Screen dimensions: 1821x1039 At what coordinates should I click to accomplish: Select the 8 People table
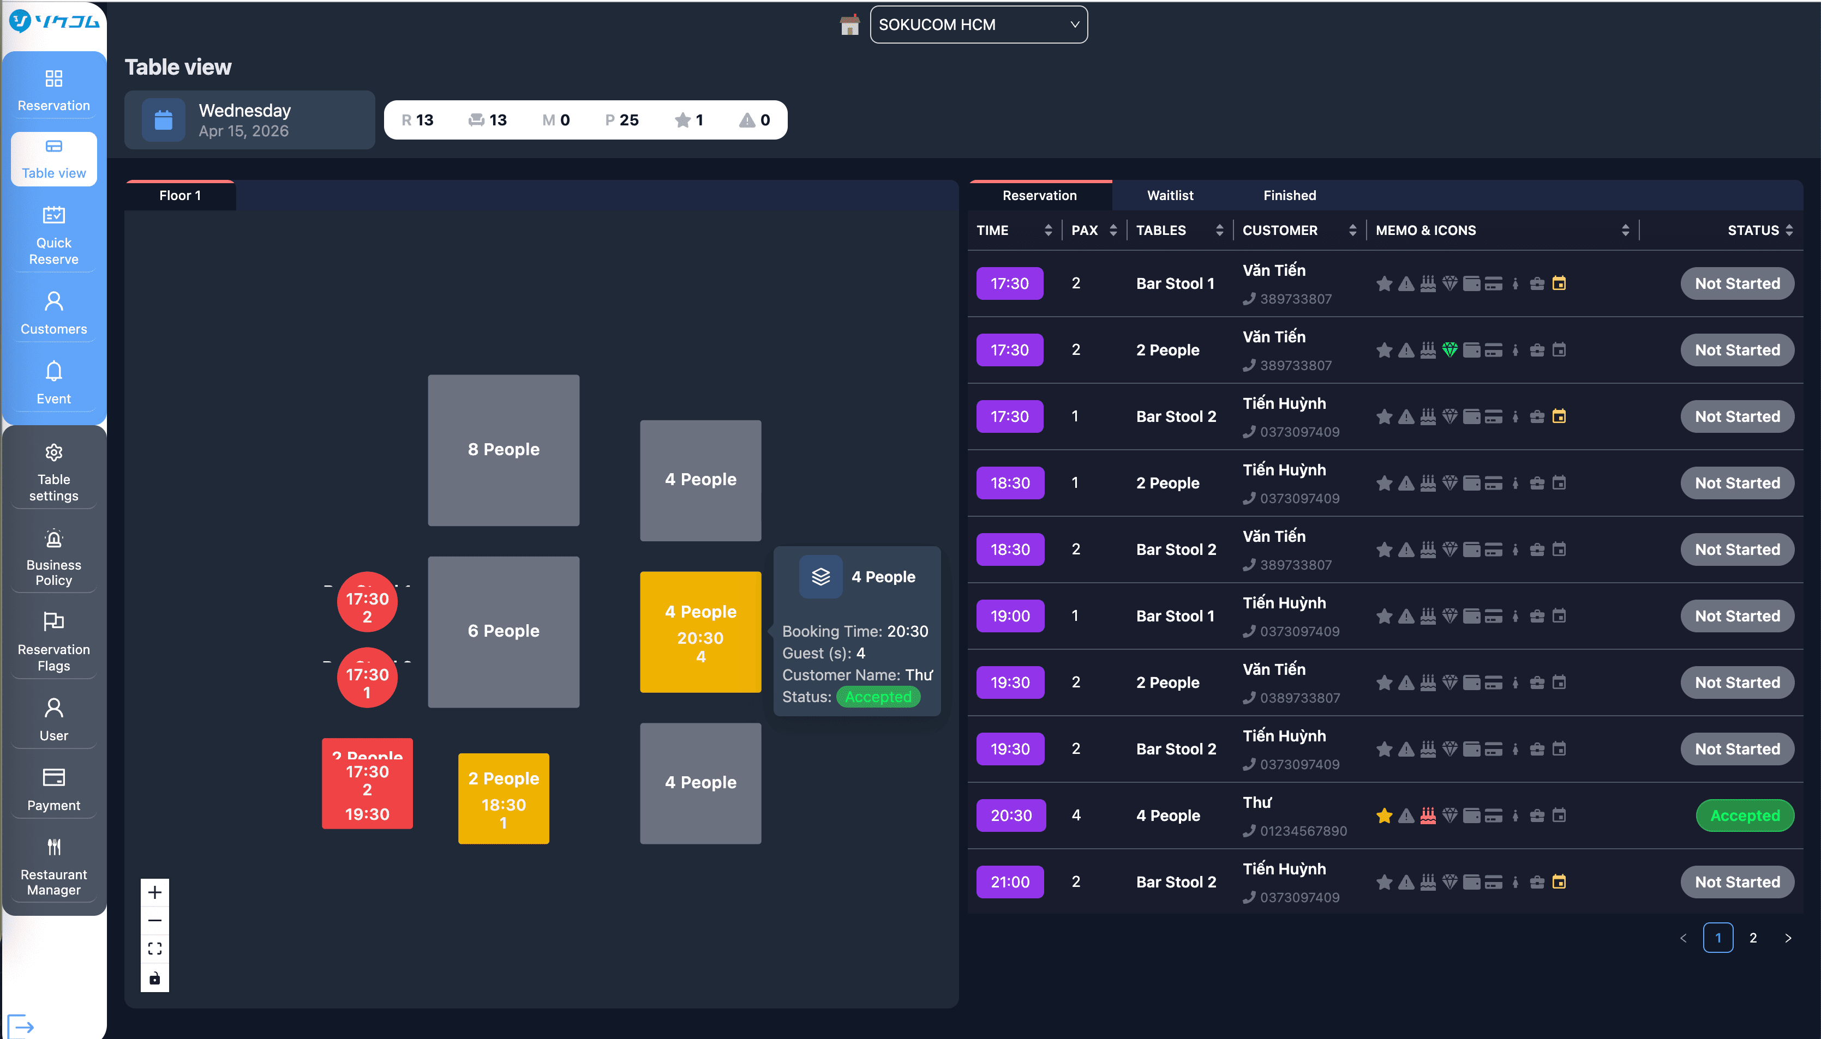504,450
